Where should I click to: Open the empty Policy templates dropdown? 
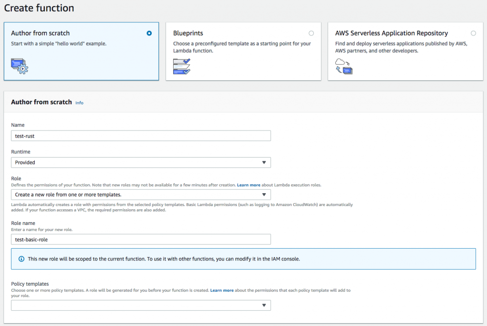141,305
